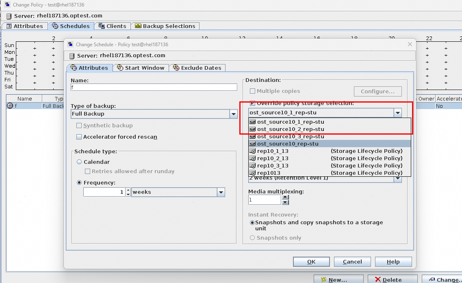Click the Owner column header

pyautogui.click(x=426, y=99)
